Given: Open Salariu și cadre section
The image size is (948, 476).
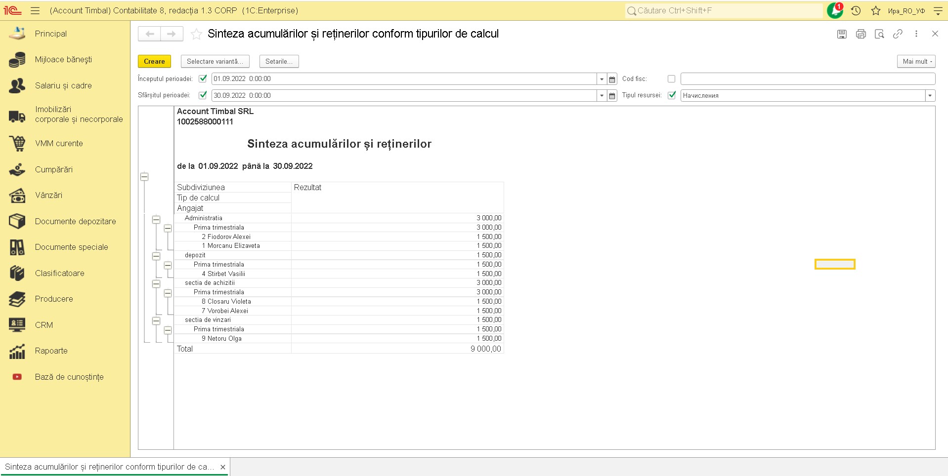Looking at the screenshot, I should click(63, 85).
